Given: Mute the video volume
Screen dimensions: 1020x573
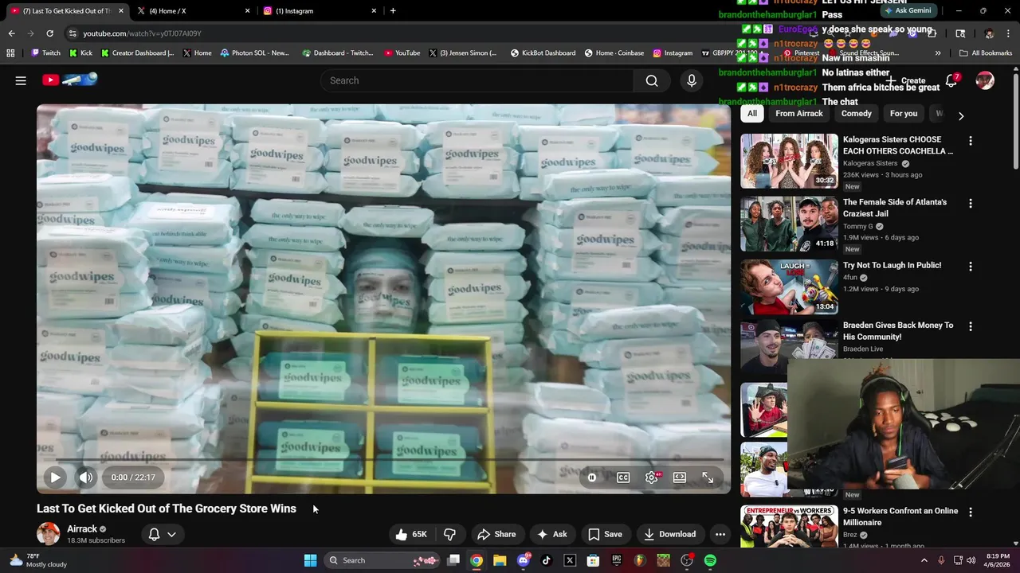Looking at the screenshot, I should click(x=85, y=477).
